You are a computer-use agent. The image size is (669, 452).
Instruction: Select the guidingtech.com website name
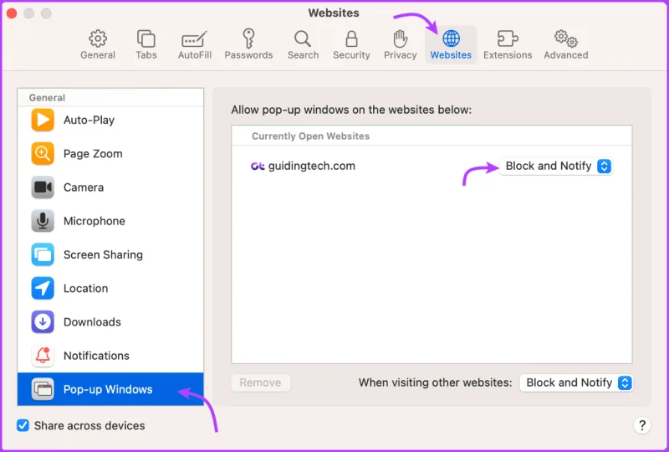(311, 167)
